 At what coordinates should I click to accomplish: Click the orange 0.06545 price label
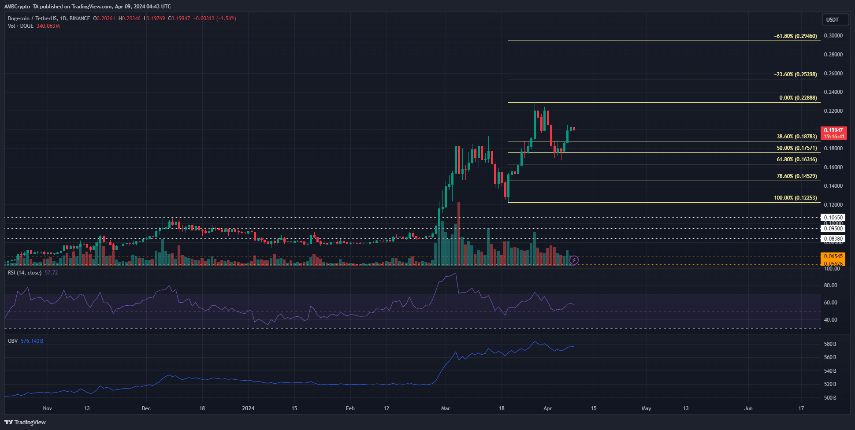[x=833, y=256]
